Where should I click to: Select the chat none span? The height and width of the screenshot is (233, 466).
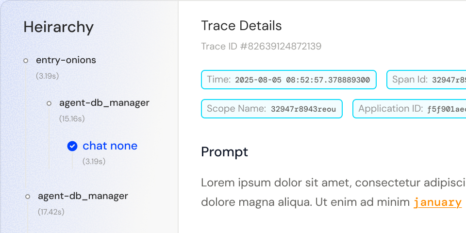click(x=110, y=146)
